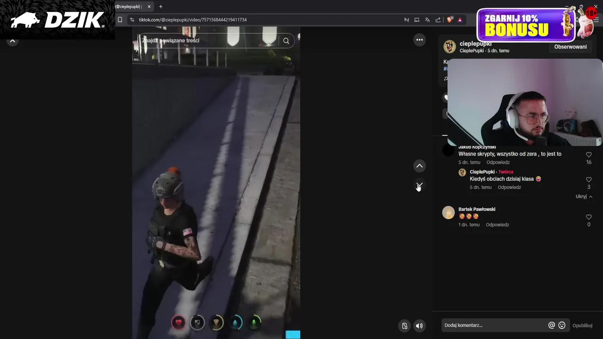Click the DZIK logo overlay
This screenshot has height=339, width=603.
point(57,20)
